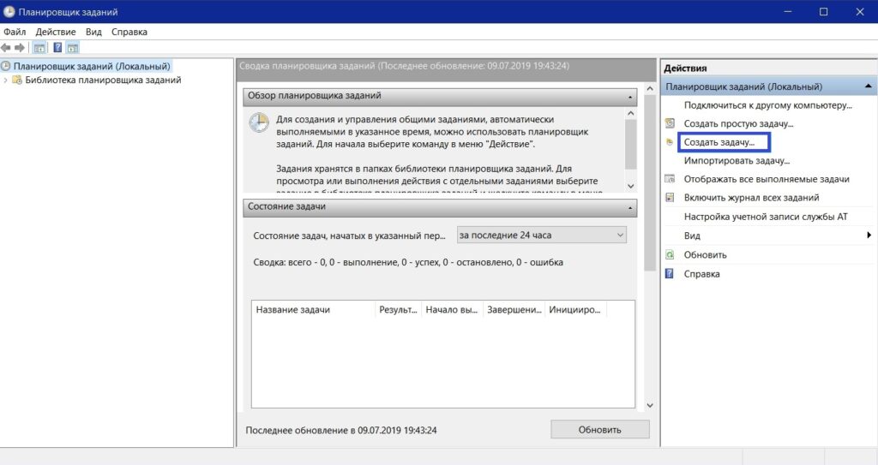Click the Состояние задач, начатых label
Viewport: 878px width, 465px height.
pos(350,235)
